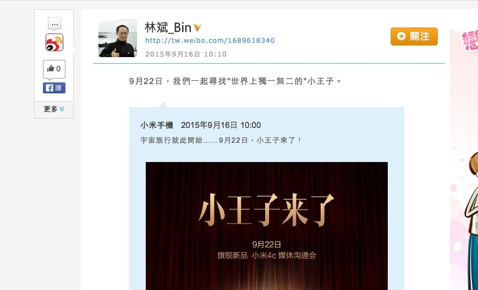Click the 林斌_Bin username heading

168,27
